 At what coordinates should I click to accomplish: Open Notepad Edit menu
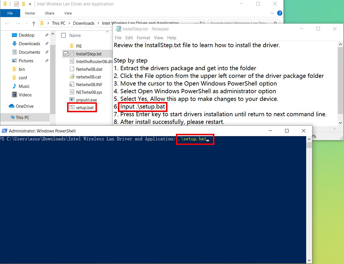tap(129, 38)
